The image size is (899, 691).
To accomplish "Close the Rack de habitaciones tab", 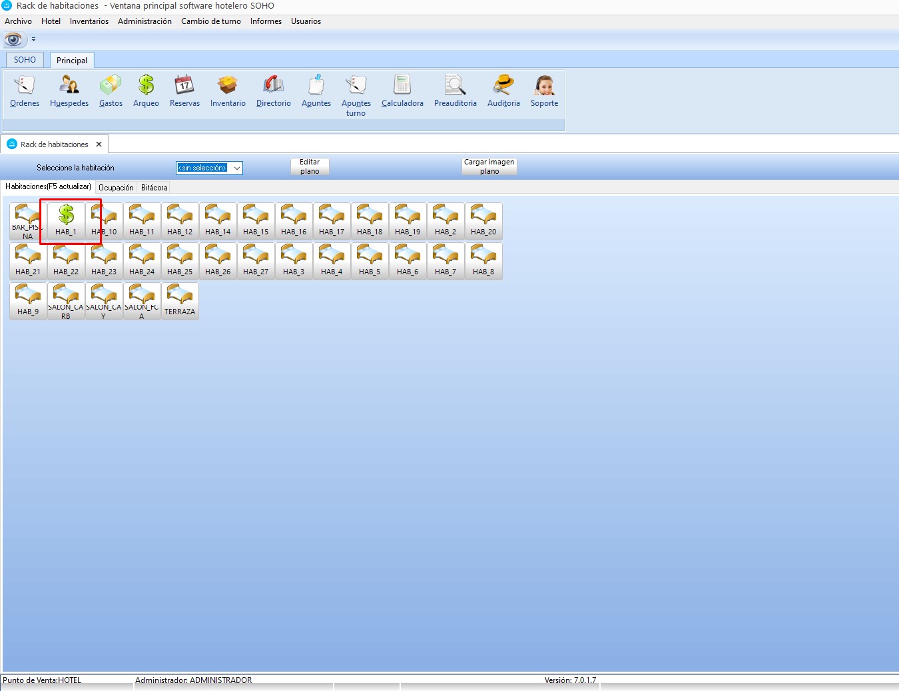I will coord(99,144).
